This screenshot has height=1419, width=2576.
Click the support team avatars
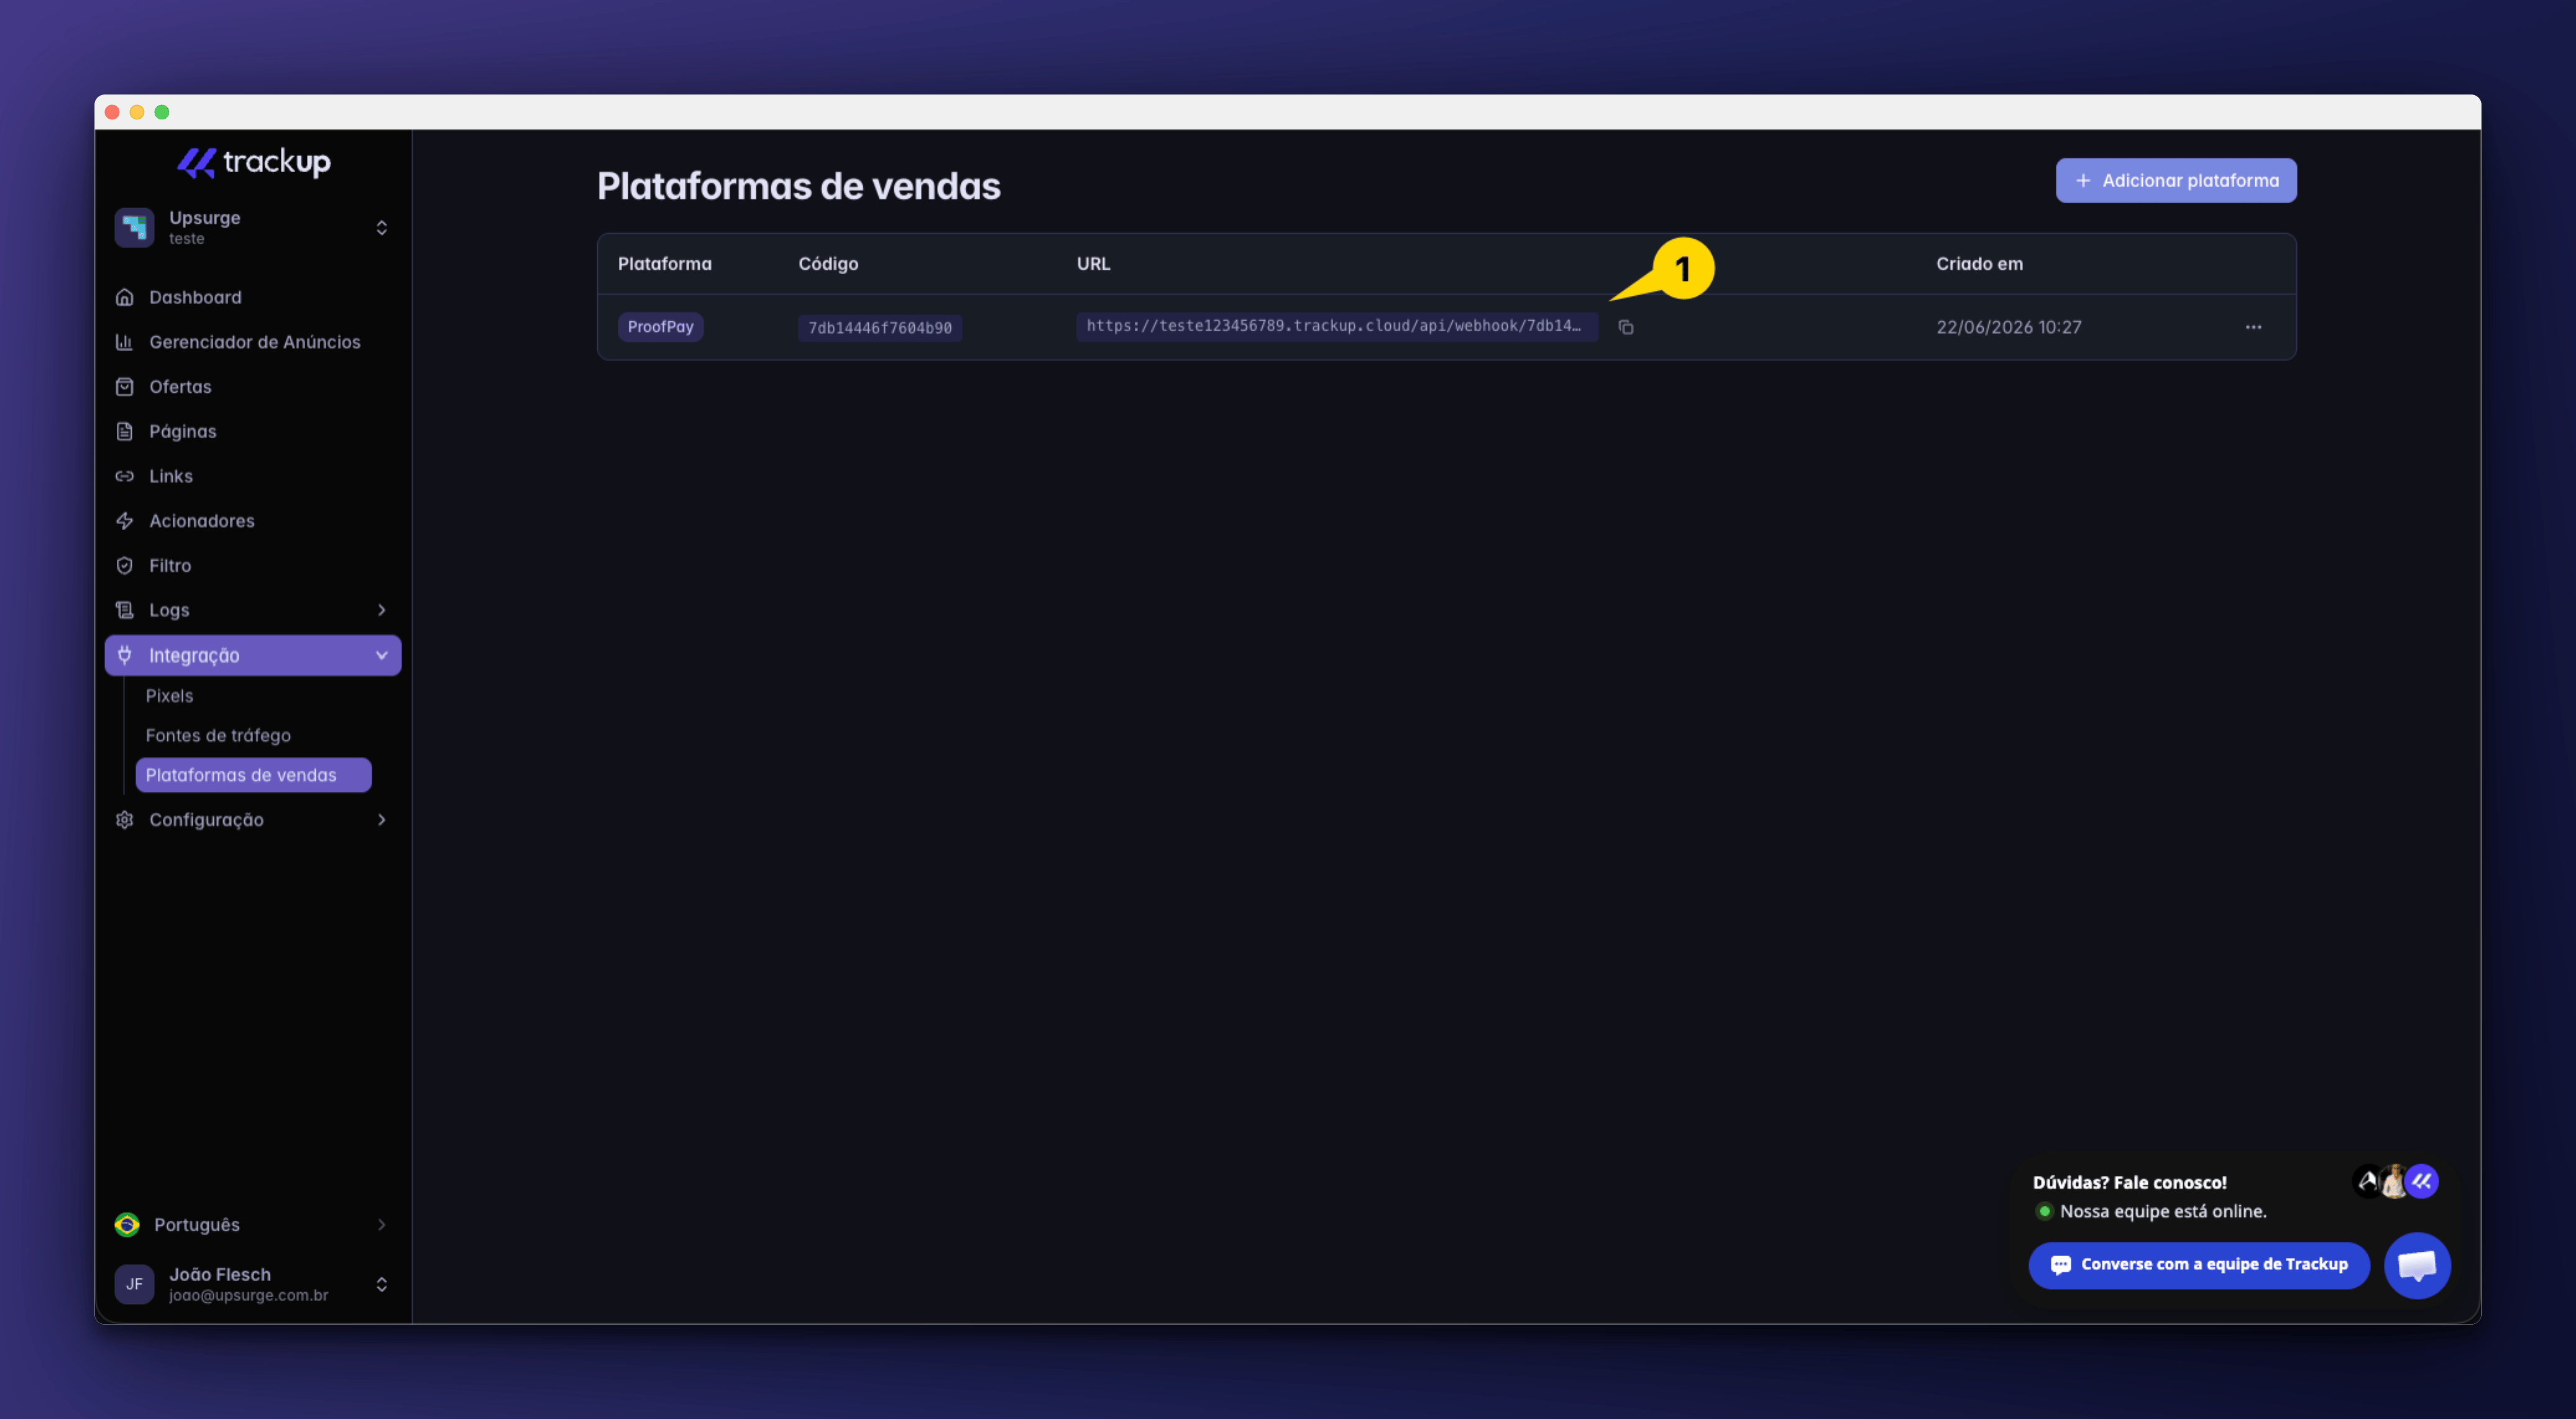(x=2395, y=1182)
